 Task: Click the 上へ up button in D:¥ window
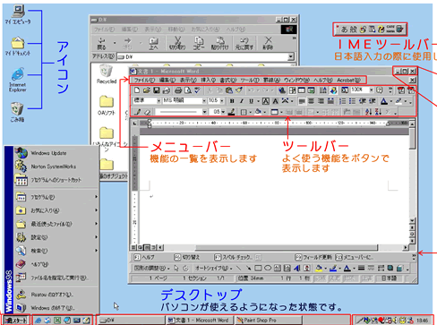[x=153, y=43]
